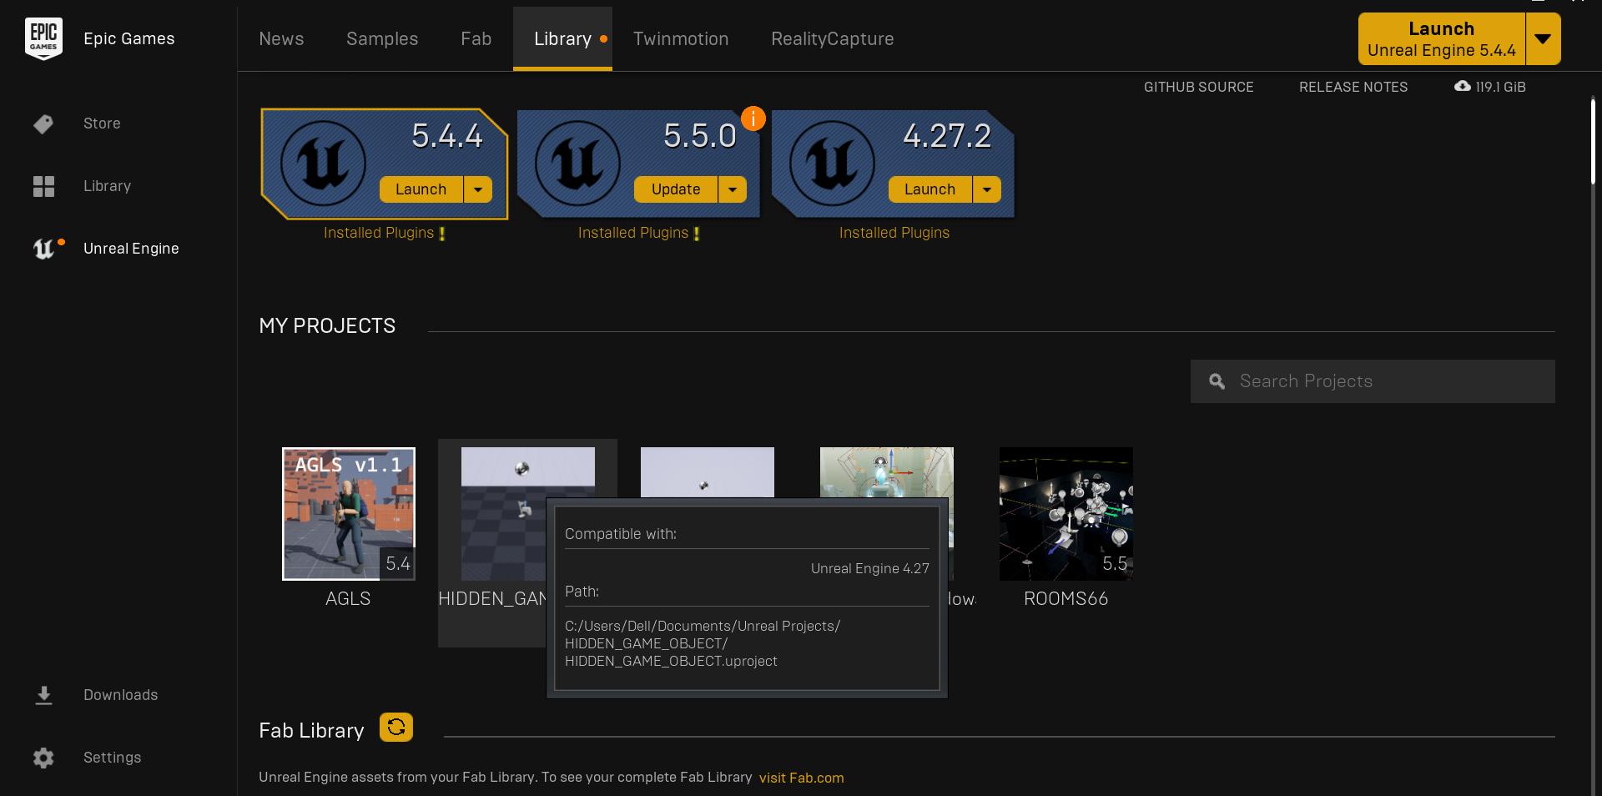Click the 119.1 GiB storage text
Image resolution: width=1602 pixels, height=796 pixels.
tap(1500, 87)
